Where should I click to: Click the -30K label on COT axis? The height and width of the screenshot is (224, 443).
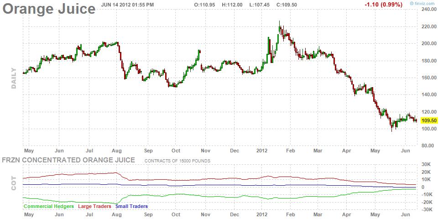(x=426, y=209)
